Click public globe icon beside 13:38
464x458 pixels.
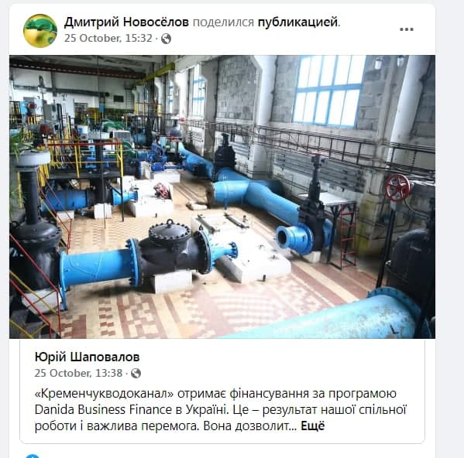[136, 373]
